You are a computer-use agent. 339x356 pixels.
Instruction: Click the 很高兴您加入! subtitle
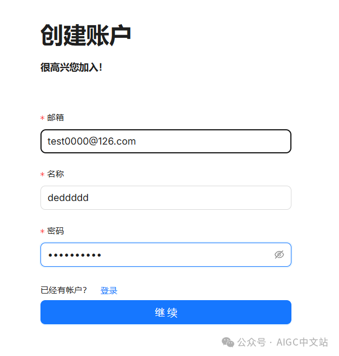click(x=72, y=67)
